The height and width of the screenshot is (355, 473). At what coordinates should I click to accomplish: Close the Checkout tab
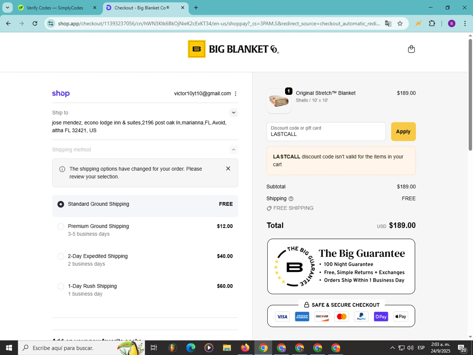point(183,8)
